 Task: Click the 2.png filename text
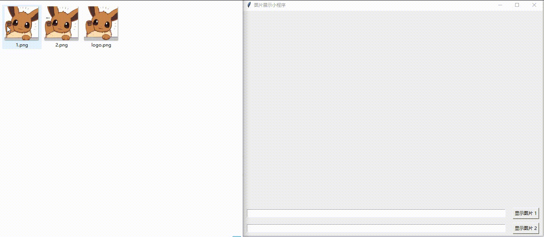pyautogui.click(x=61, y=45)
